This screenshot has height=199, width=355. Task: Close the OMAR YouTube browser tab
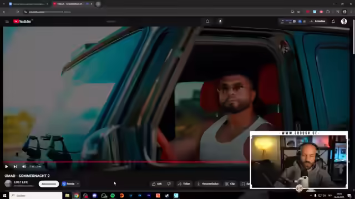tap(92, 4)
